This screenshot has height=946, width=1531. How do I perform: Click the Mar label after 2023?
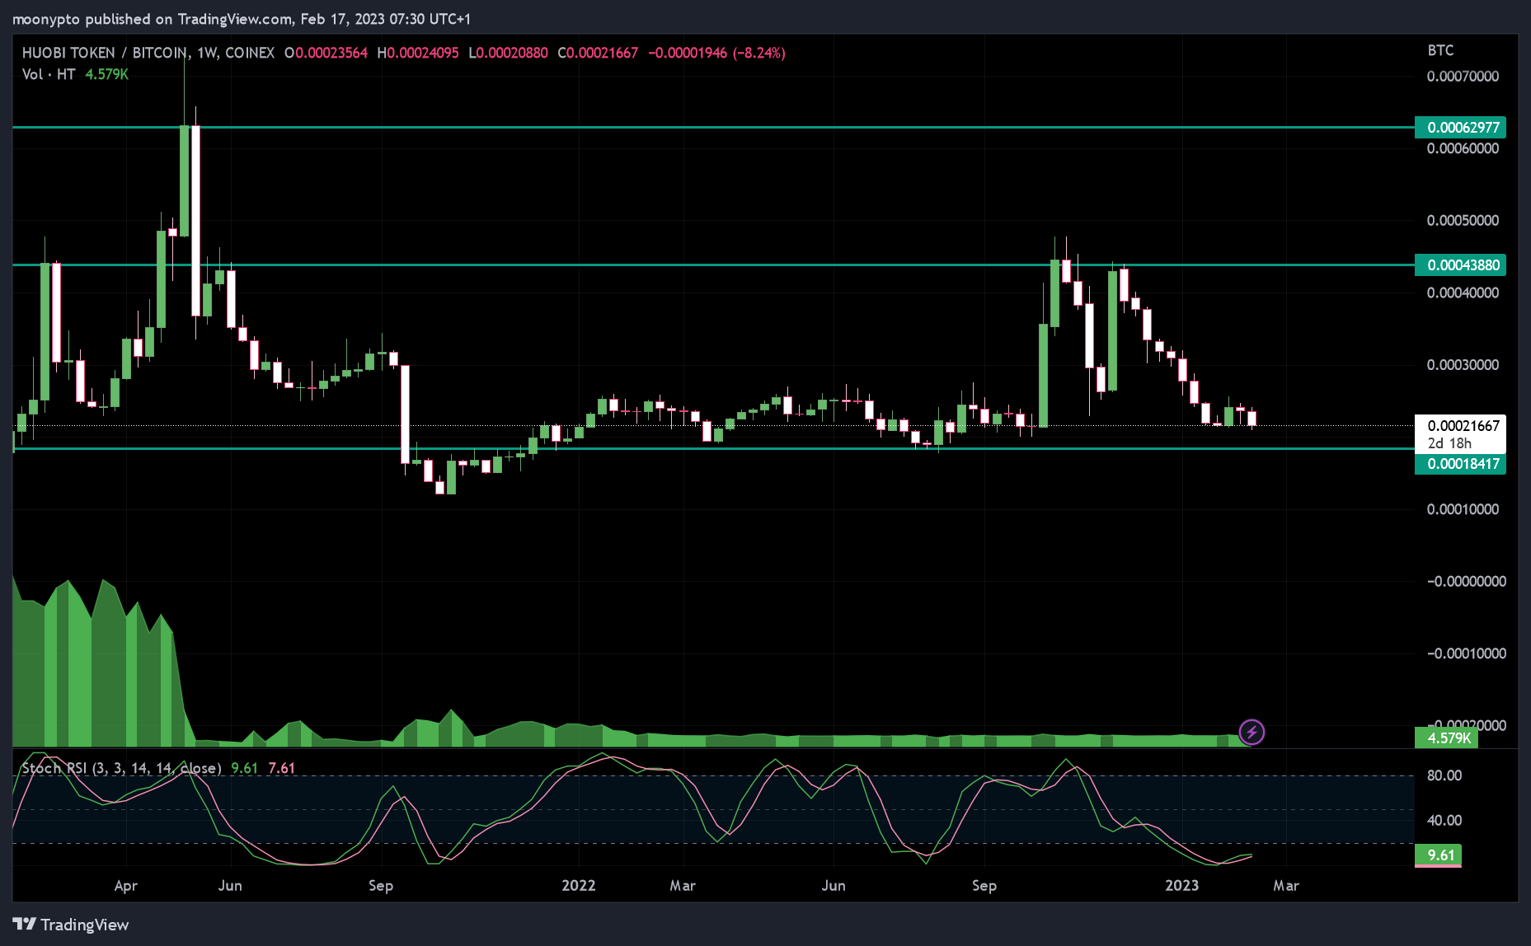point(1286,885)
